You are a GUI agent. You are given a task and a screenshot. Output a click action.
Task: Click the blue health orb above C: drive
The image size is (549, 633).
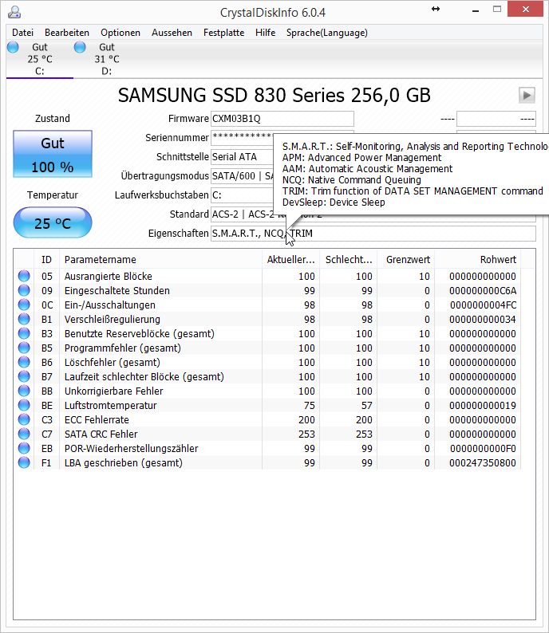click(13, 47)
